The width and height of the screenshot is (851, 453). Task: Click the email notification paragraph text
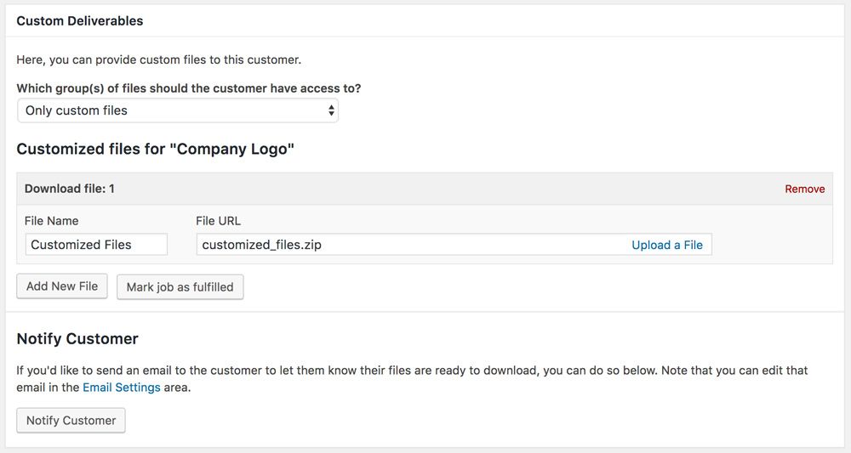[408, 371]
